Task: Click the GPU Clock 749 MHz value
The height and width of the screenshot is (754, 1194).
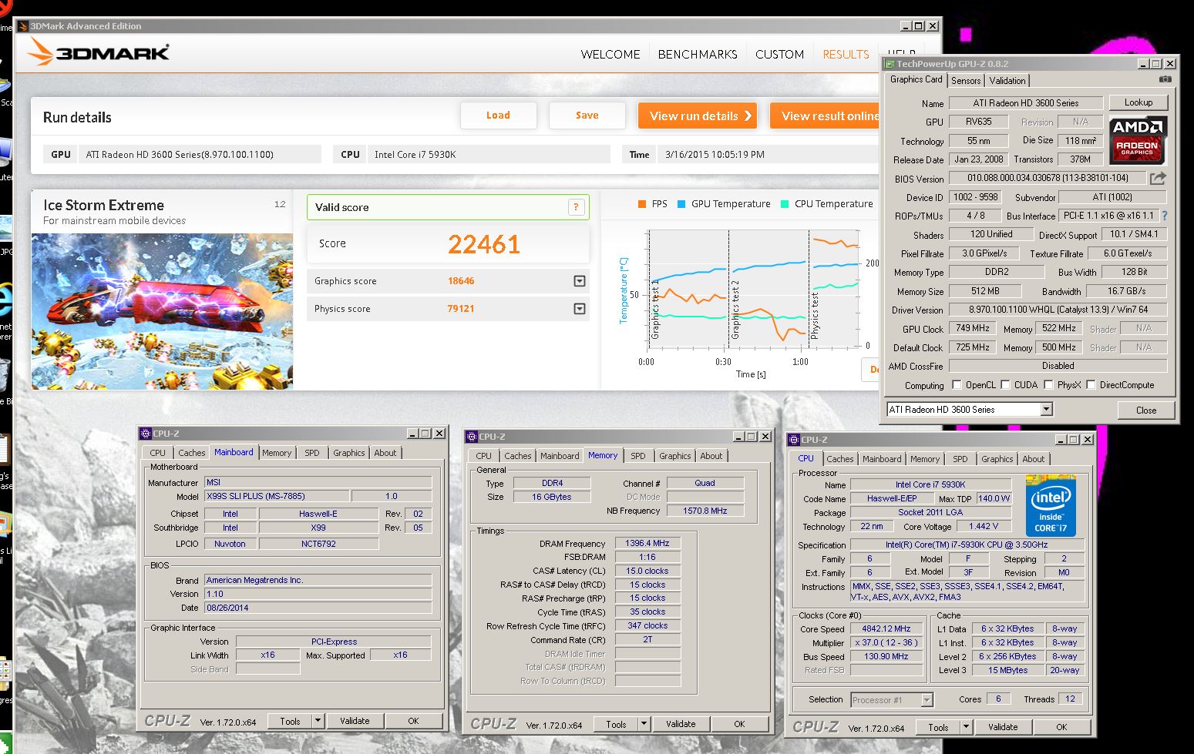Action: 973,328
